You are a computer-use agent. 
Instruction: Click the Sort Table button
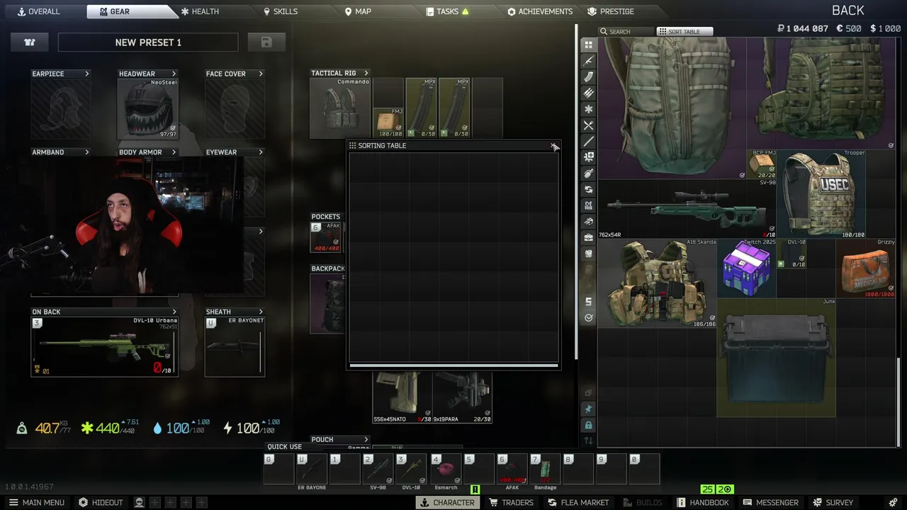coord(685,32)
